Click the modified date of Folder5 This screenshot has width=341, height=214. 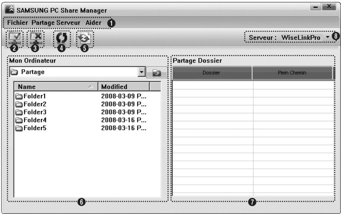tap(124, 128)
